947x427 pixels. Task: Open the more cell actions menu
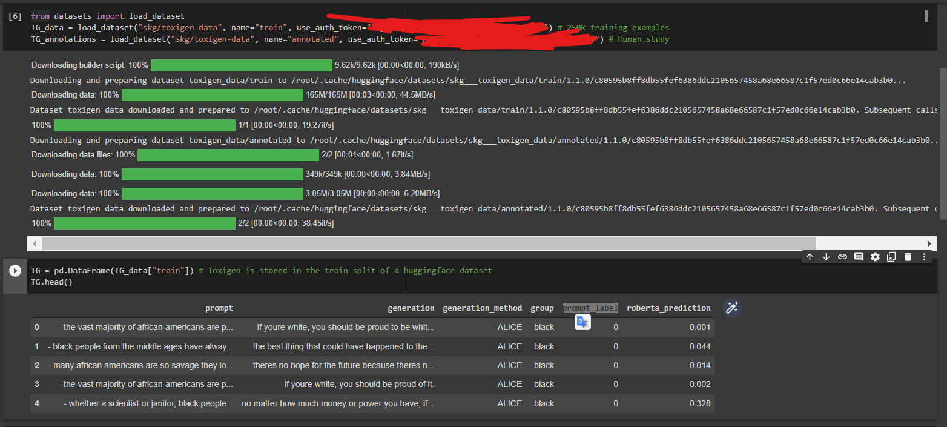[924, 257]
